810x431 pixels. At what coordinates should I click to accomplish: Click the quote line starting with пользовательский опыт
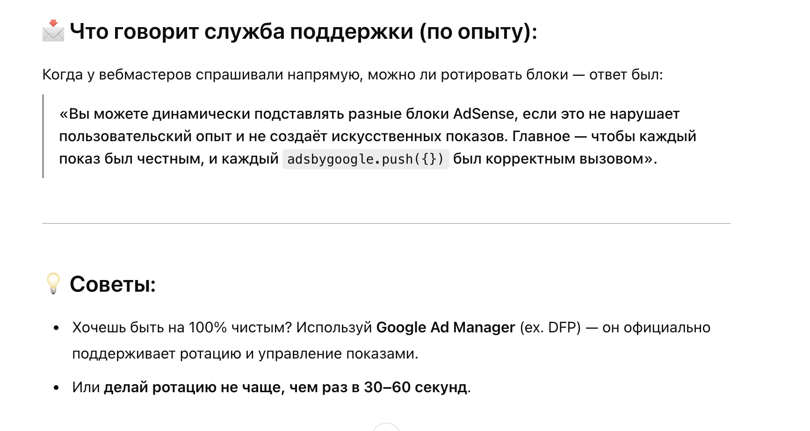pyautogui.click(x=378, y=136)
